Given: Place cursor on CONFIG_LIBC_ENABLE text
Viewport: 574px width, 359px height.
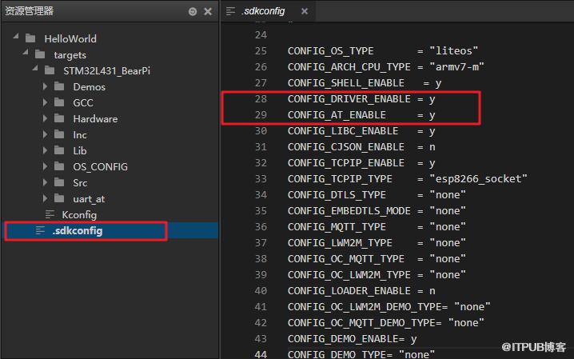Looking at the screenshot, I should tap(343, 131).
